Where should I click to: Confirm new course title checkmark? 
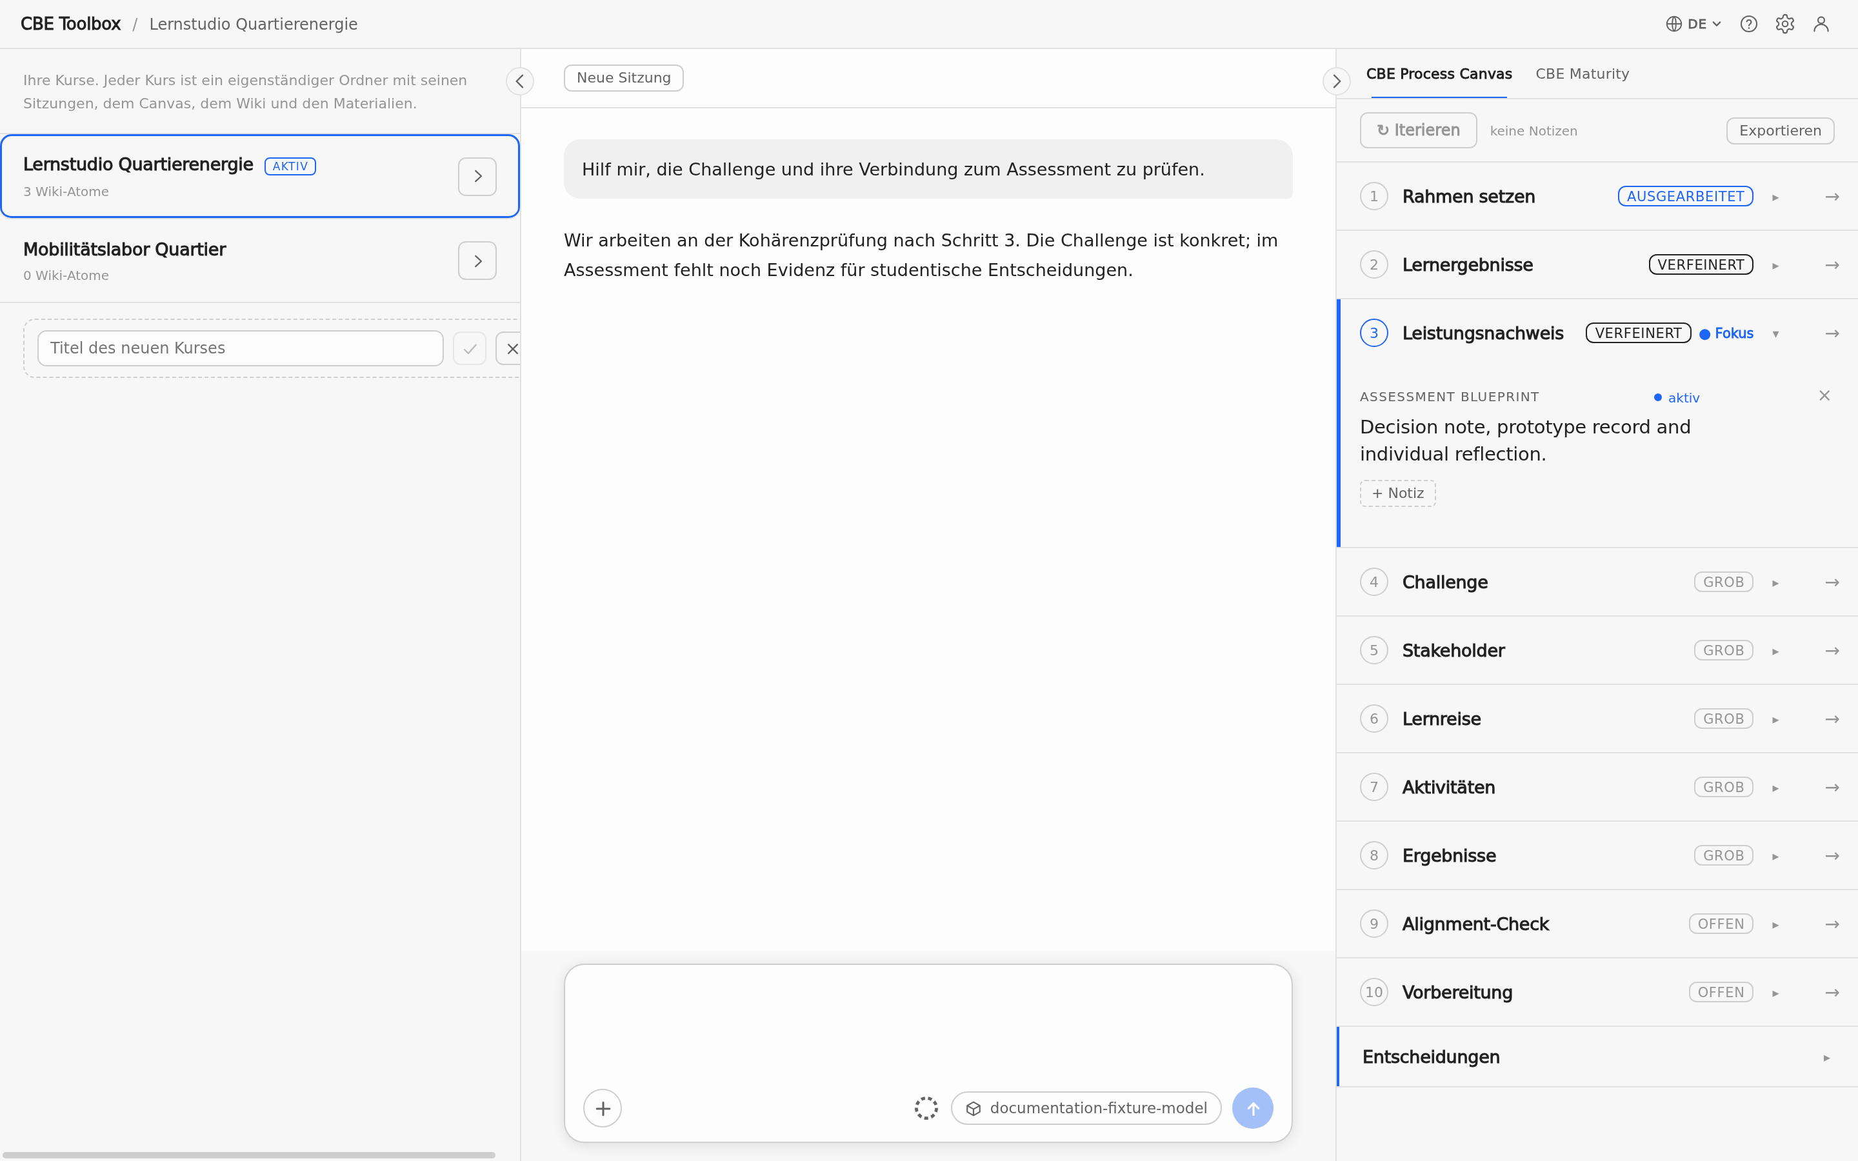[x=470, y=348]
